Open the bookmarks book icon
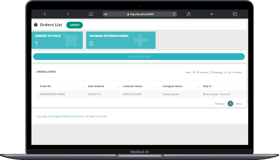 point(91,14)
